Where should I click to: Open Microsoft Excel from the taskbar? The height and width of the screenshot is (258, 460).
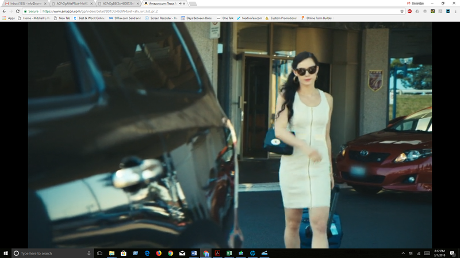pos(229,253)
